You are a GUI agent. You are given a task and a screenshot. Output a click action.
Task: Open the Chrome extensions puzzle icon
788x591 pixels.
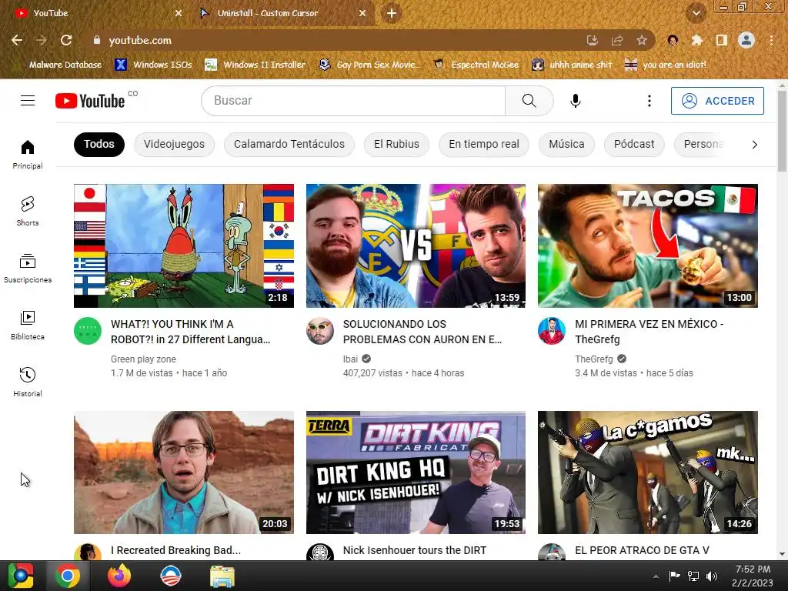696,40
